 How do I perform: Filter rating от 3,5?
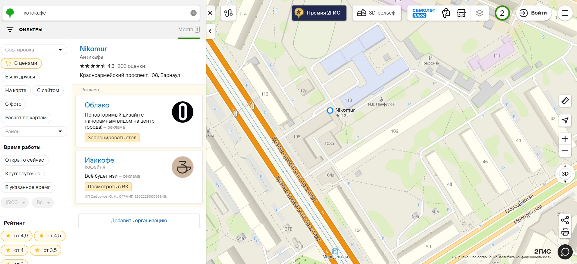[46, 250]
